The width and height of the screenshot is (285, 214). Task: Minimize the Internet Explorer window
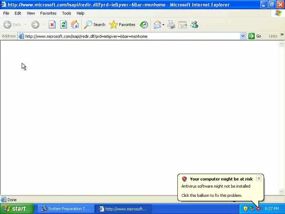pyautogui.click(x=264, y=5)
